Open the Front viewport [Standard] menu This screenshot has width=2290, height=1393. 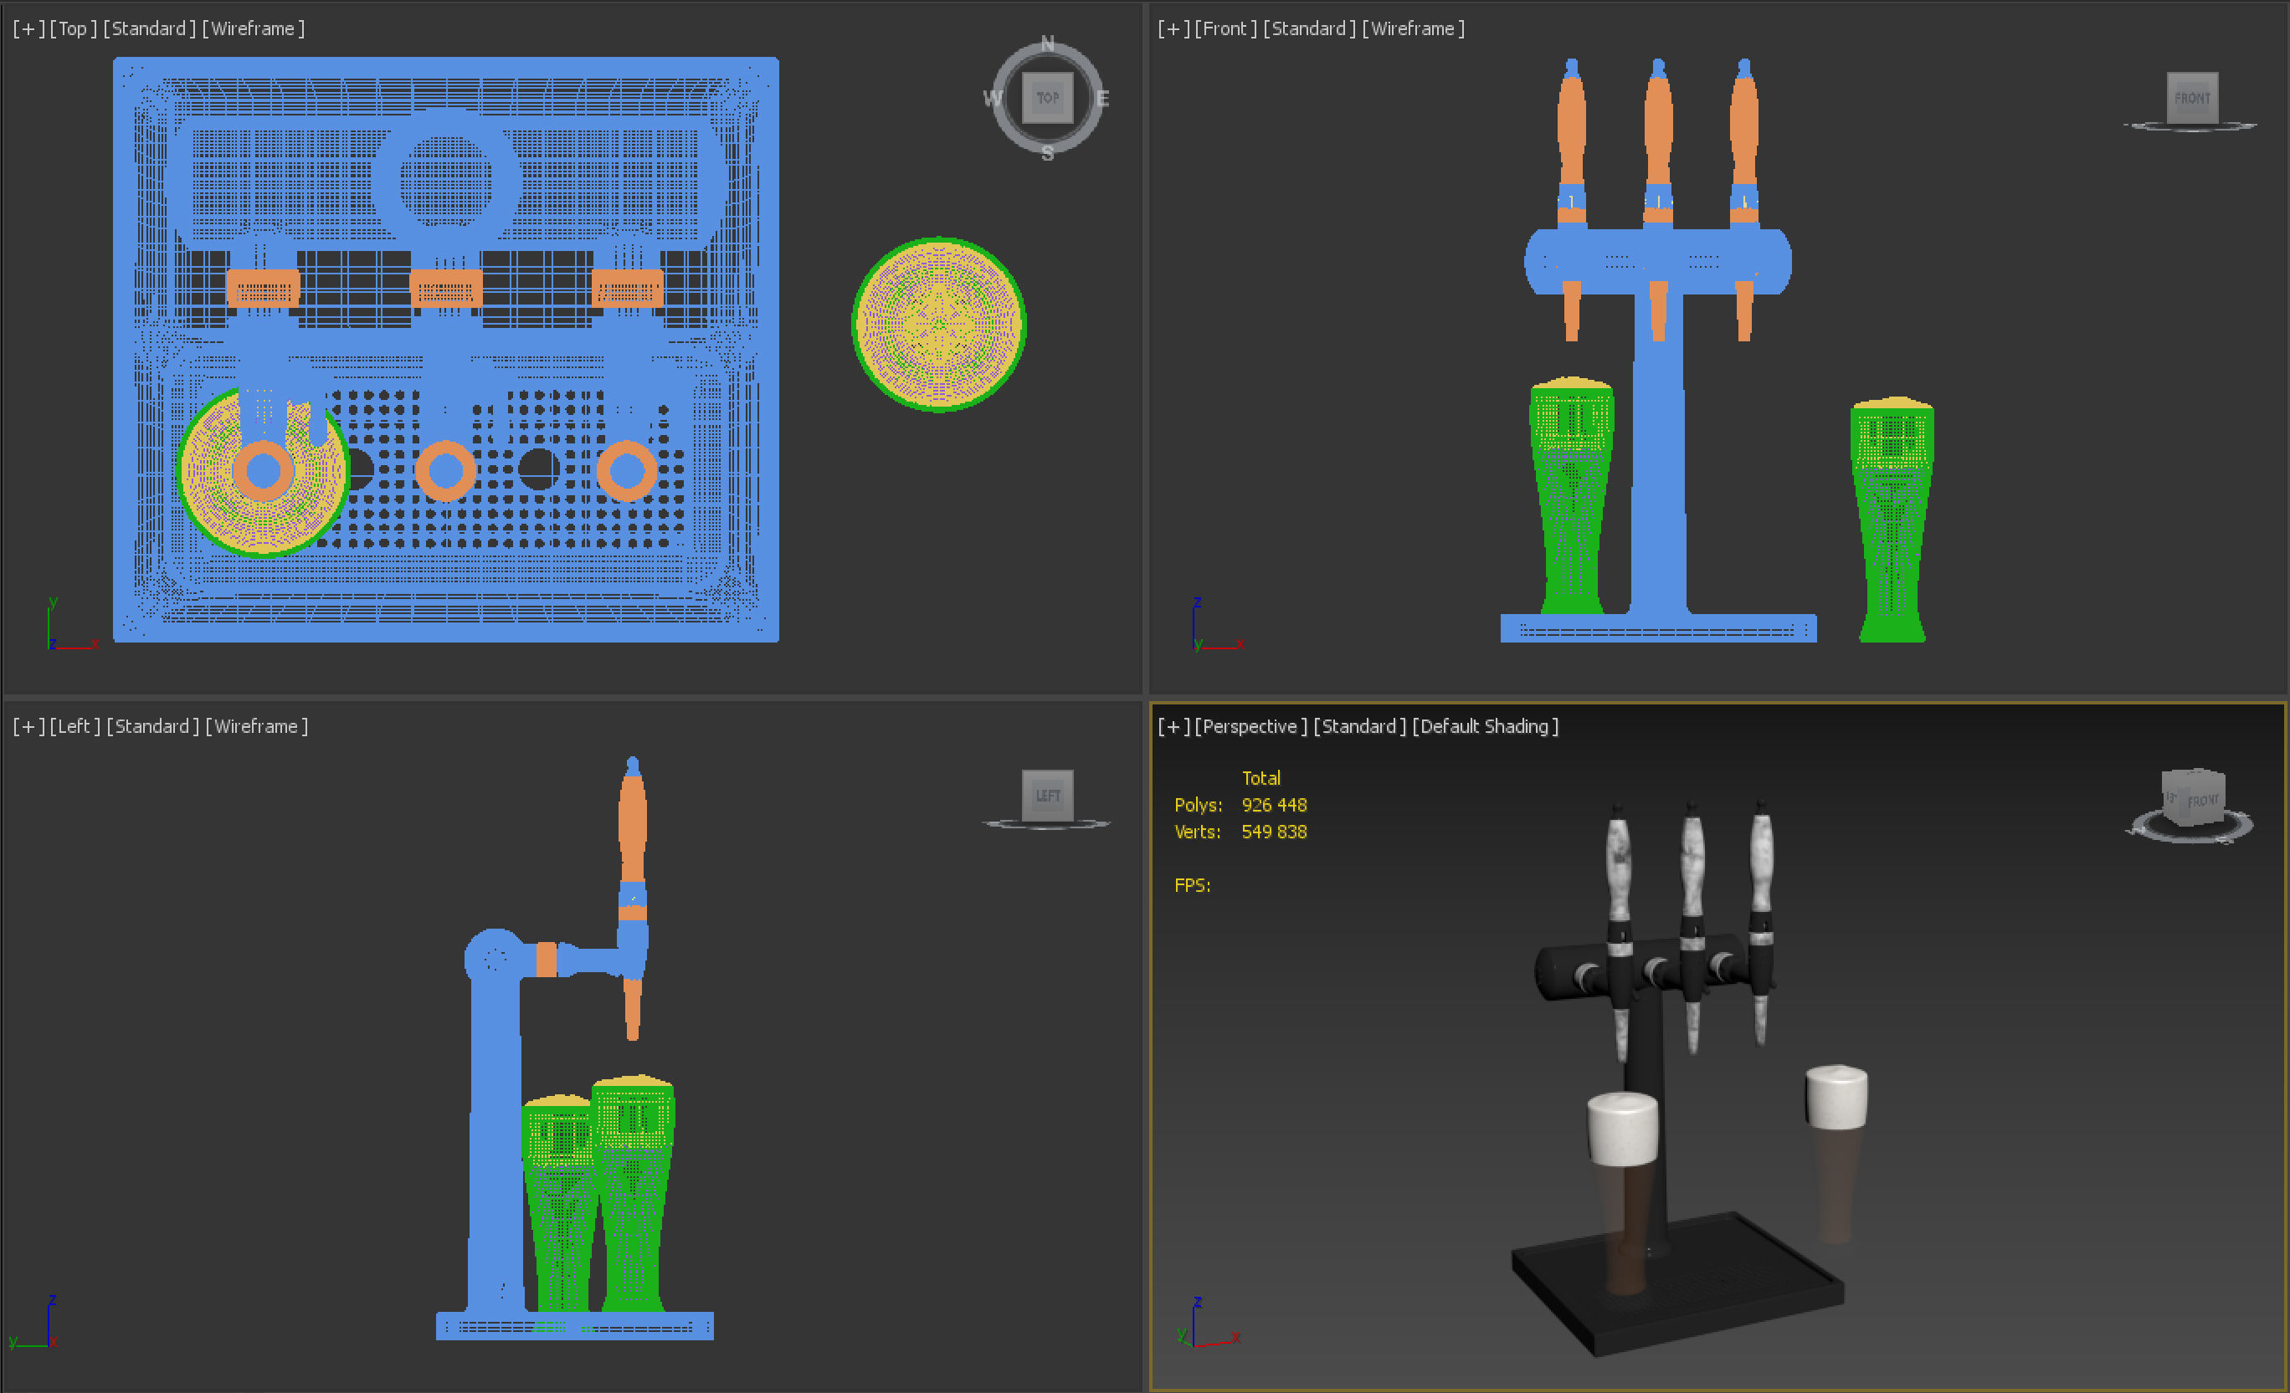point(1310,28)
